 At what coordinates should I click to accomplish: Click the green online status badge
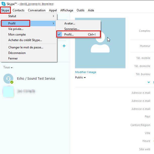[x=12, y=82]
